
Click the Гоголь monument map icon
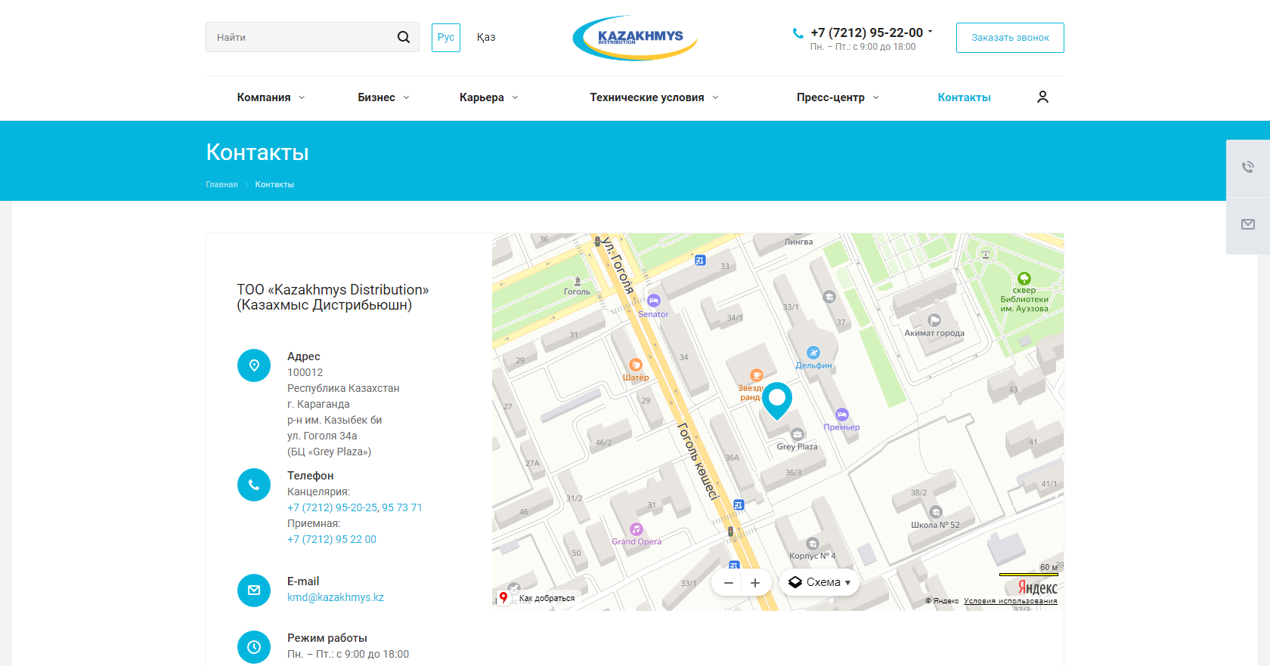pyautogui.click(x=578, y=281)
